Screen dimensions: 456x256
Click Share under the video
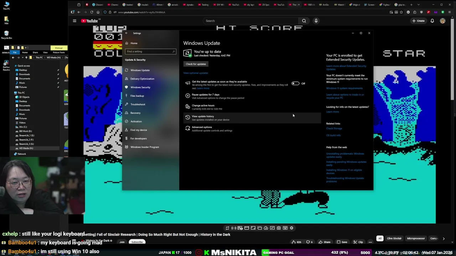click(325, 242)
